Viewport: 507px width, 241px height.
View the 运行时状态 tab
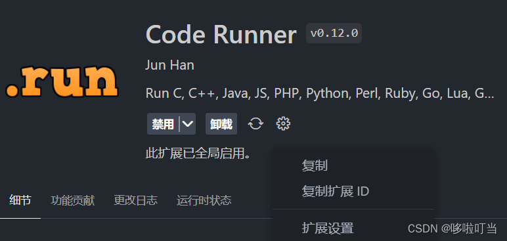pyautogui.click(x=204, y=200)
